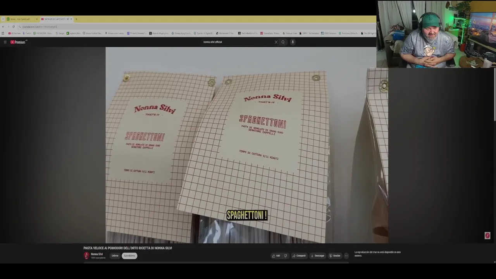Open the Formula-Timer bookmark
The height and width of the screenshot is (279, 496).
pos(289,33)
